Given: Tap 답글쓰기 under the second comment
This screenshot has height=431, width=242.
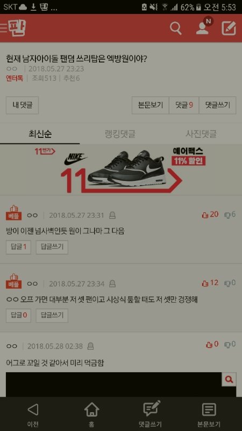Looking at the screenshot, I should (x=52, y=315).
